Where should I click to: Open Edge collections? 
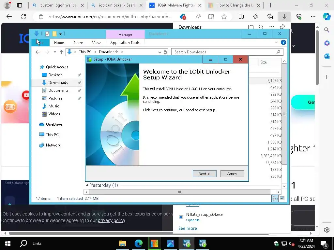270,17
